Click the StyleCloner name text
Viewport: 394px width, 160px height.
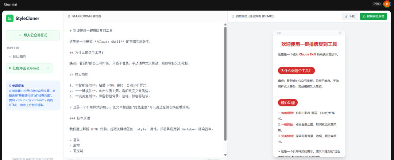(x=27, y=18)
